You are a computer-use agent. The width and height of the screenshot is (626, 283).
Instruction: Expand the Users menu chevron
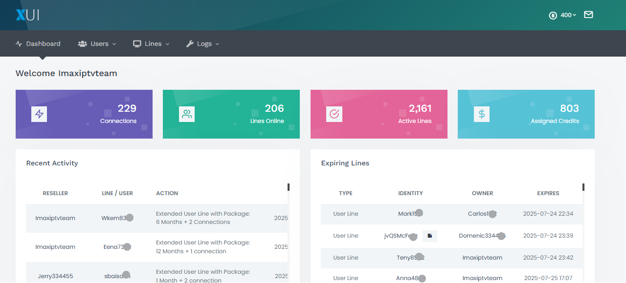tap(114, 44)
